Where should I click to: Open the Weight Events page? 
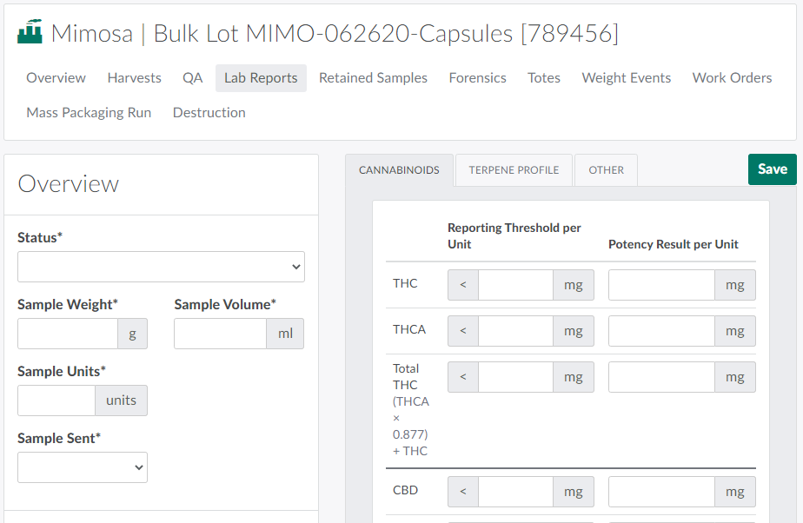(626, 78)
